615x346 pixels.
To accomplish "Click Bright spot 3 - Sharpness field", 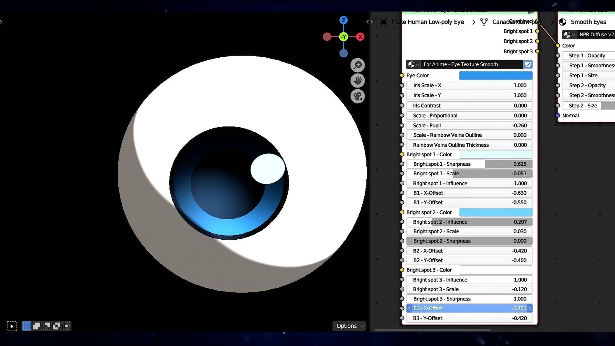I will 469,299.
